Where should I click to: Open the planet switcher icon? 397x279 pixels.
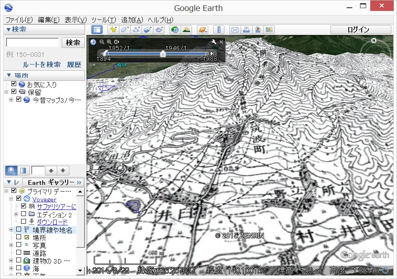pyautogui.click(x=203, y=30)
